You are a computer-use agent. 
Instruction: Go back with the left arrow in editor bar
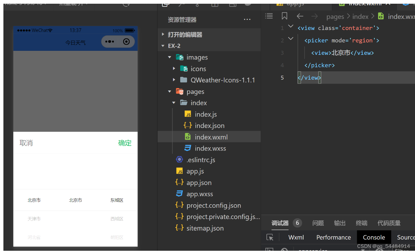click(x=300, y=16)
